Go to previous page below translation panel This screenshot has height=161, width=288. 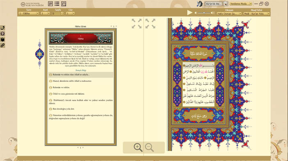78,148
